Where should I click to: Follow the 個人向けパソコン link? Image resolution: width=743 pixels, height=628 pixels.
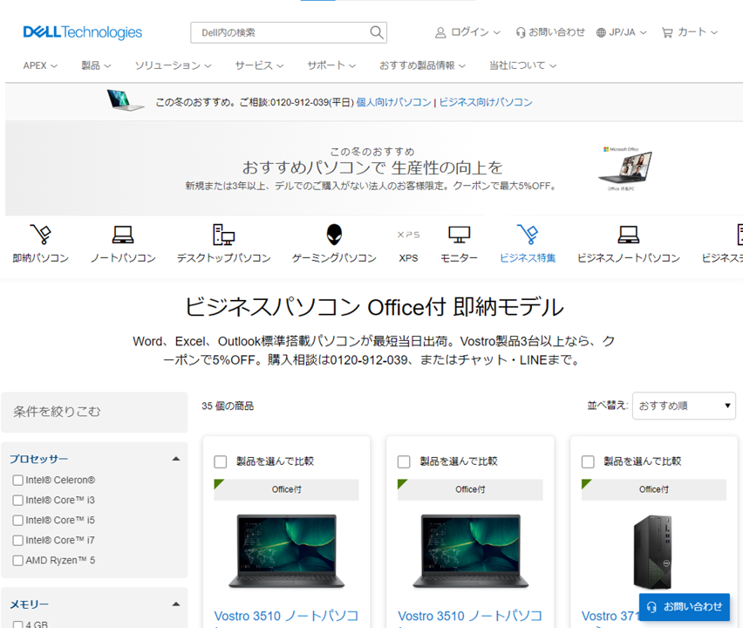(x=394, y=102)
